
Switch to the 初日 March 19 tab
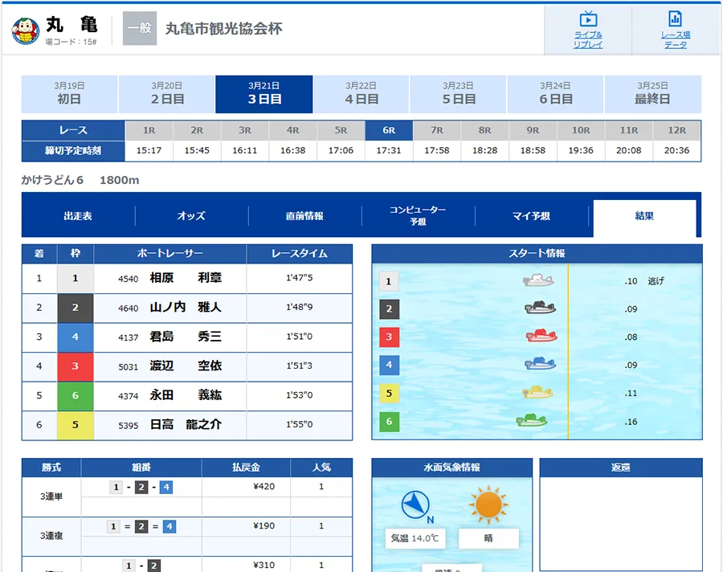[x=69, y=94]
